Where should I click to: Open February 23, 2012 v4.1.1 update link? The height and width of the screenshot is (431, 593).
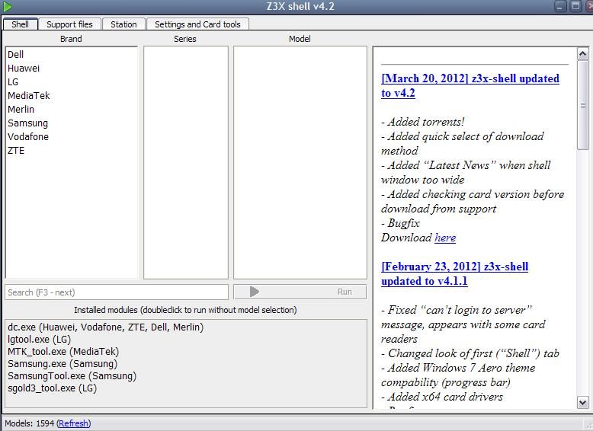pyautogui.click(x=454, y=274)
